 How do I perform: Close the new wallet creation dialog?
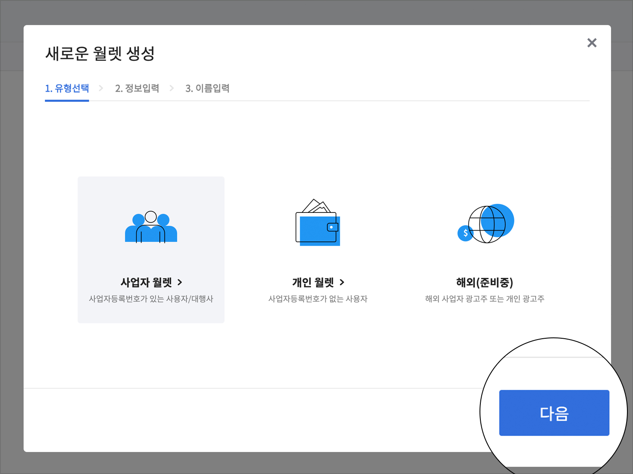pyautogui.click(x=592, y=43)
